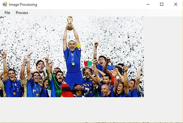Select the yellow captain armband in image

(x=78, y=46)
